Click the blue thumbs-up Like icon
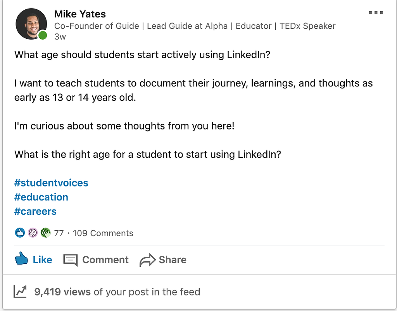The image size is (397, 311). pos(21,259)
